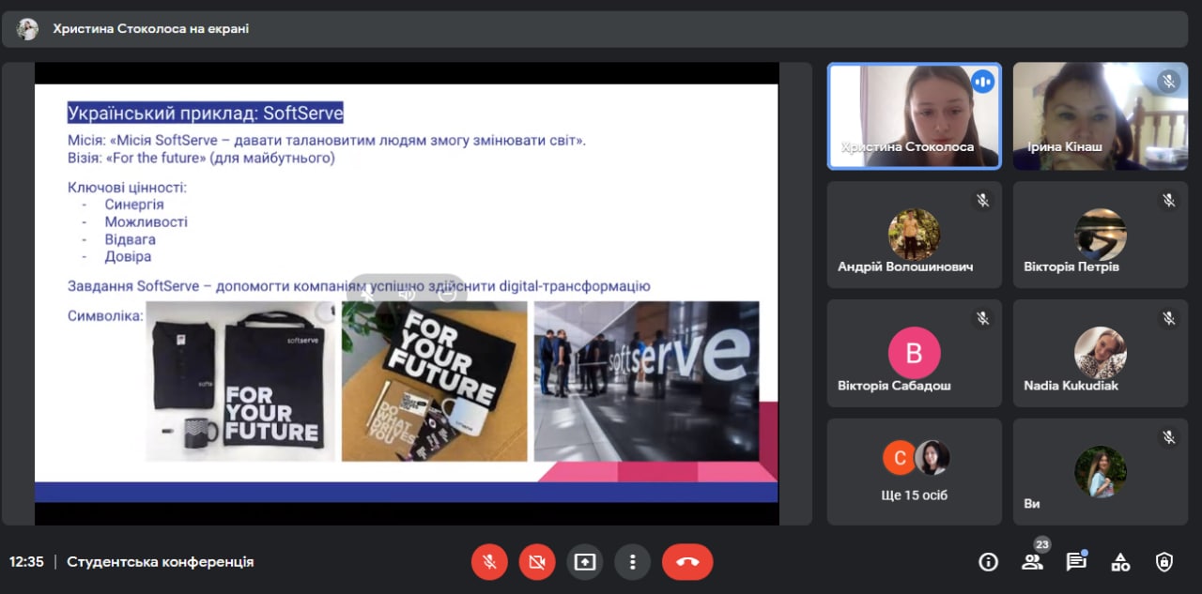This screenshot has width=1202, height=594.
Task: Click the name label "Nadia Kukudiak"
Action: click(x=1071, y=386)
